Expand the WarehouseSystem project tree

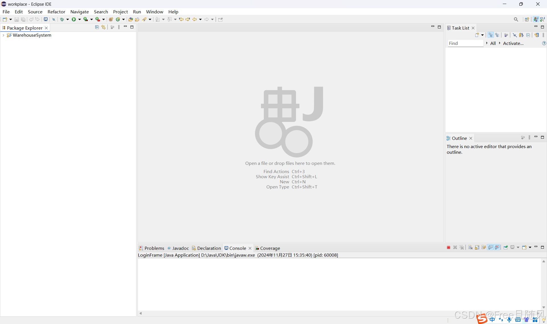click(3, 35)
